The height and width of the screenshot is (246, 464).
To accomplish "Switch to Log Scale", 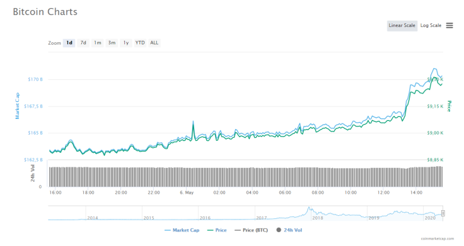I will point(431,26).
